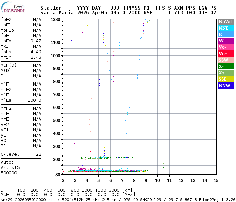Screen dimensions: 236x202
Task: Click the 15 MHz frequency axis label
Action: (x=216, y=180)
